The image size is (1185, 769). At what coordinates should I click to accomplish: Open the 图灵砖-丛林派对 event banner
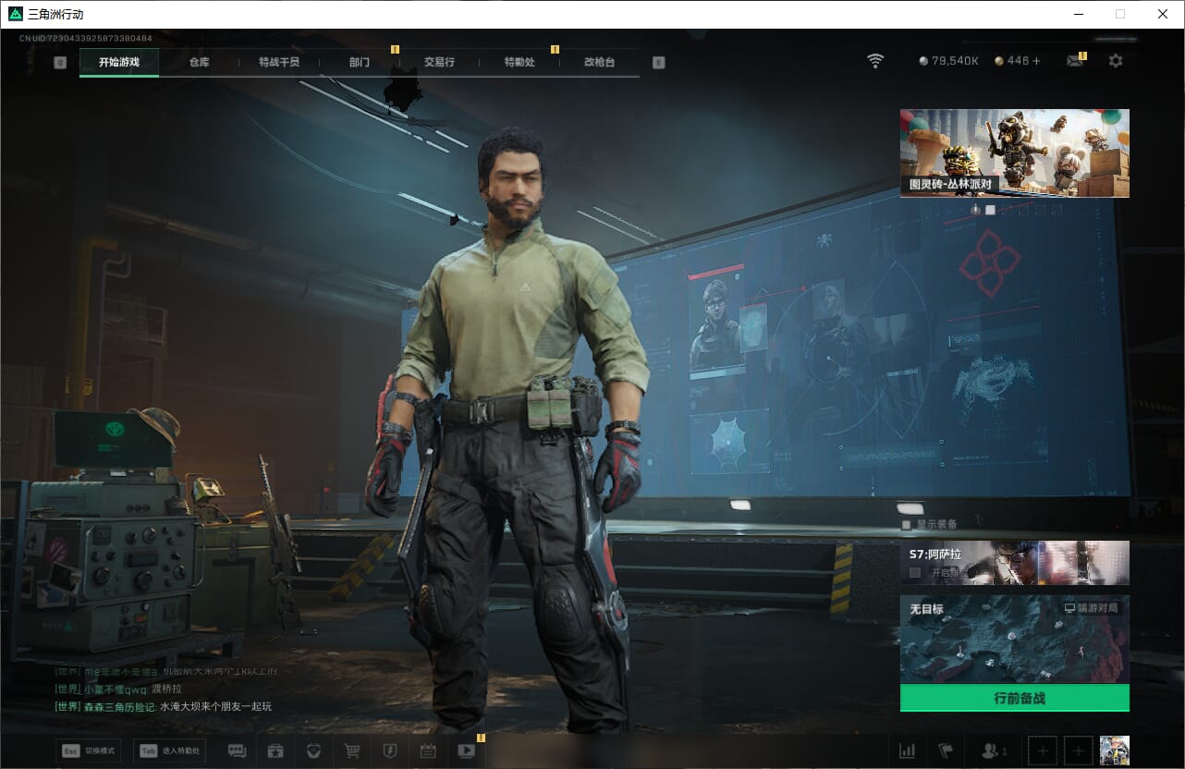1015,153
